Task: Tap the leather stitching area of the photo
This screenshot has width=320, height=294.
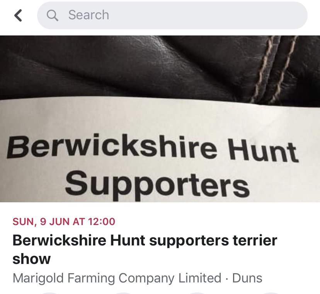Action: 274,69
